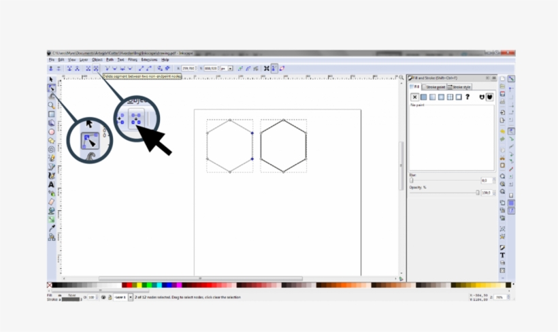Switch to the Stroke style tab
Screen dimensions: 558x332
point(459,87)
